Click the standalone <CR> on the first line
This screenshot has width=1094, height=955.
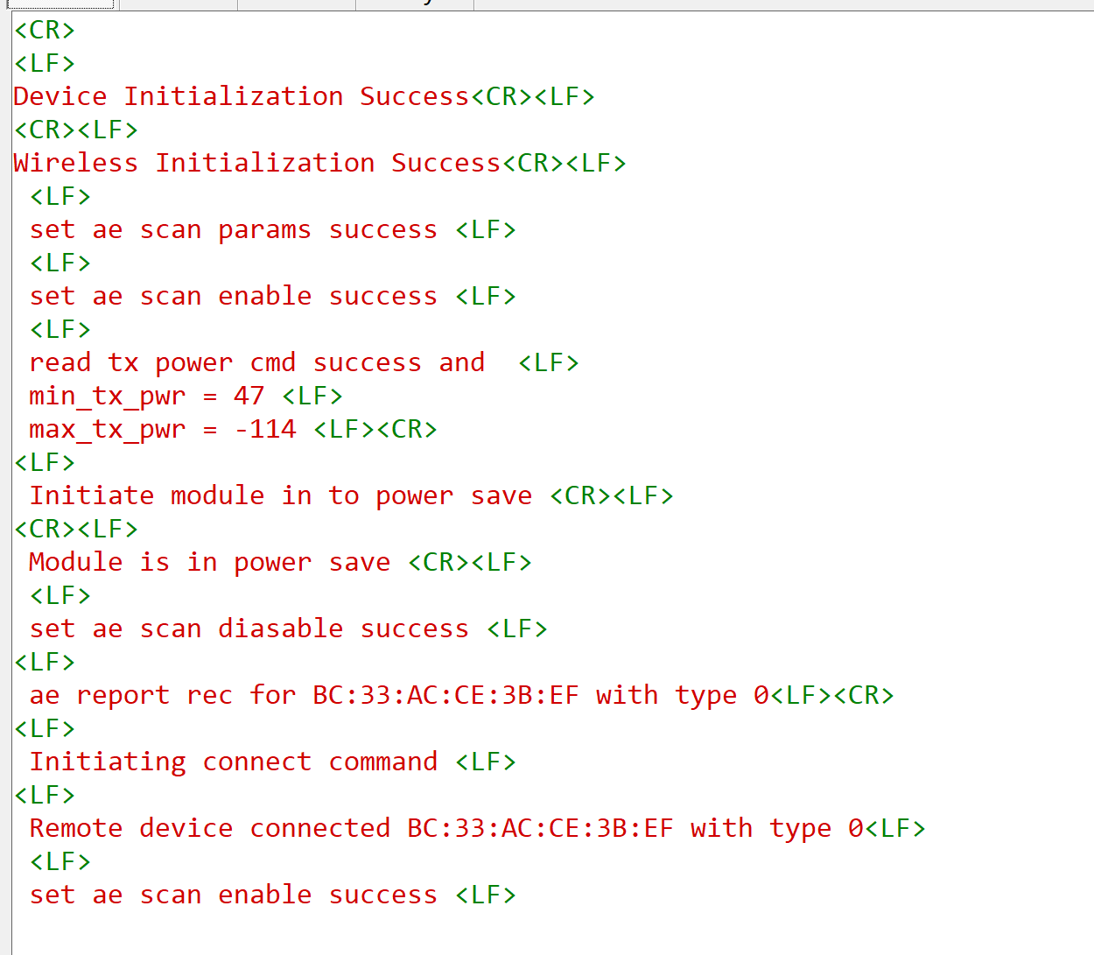[x=45, y=30]
